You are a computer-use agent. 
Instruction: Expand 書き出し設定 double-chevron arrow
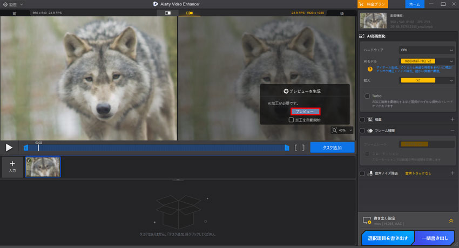point(451,221)
